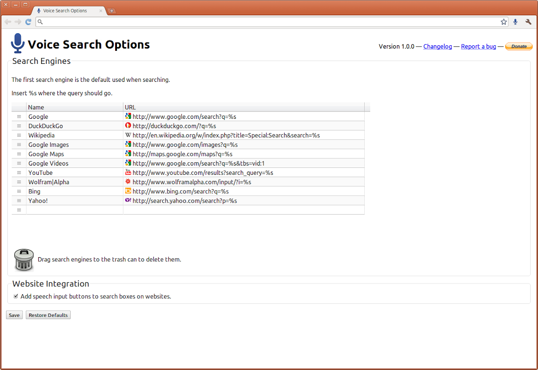538x370 pixels.
Task: Click the DuckDuckGo favicon in URL column
Action: coord(128,126)
